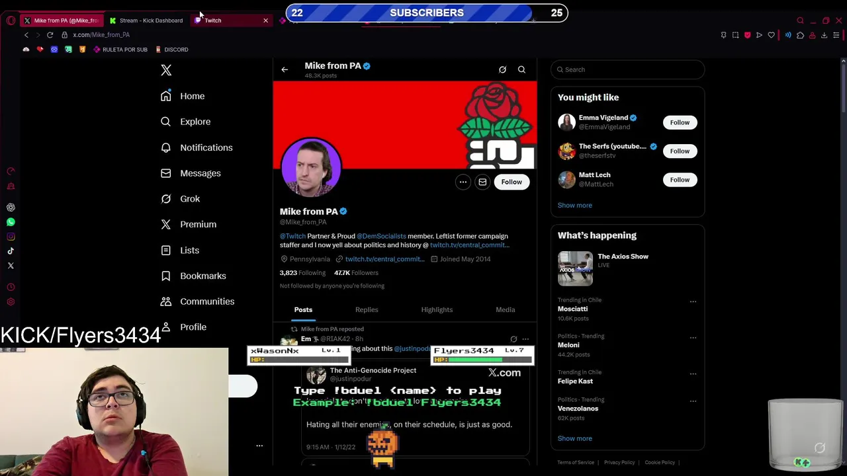
Task: Click the Grok icon in profile header
Action: pos(502,69)
